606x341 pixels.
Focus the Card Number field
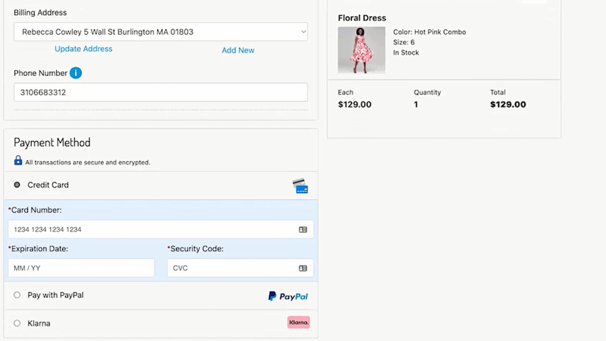tap(153, 230)
